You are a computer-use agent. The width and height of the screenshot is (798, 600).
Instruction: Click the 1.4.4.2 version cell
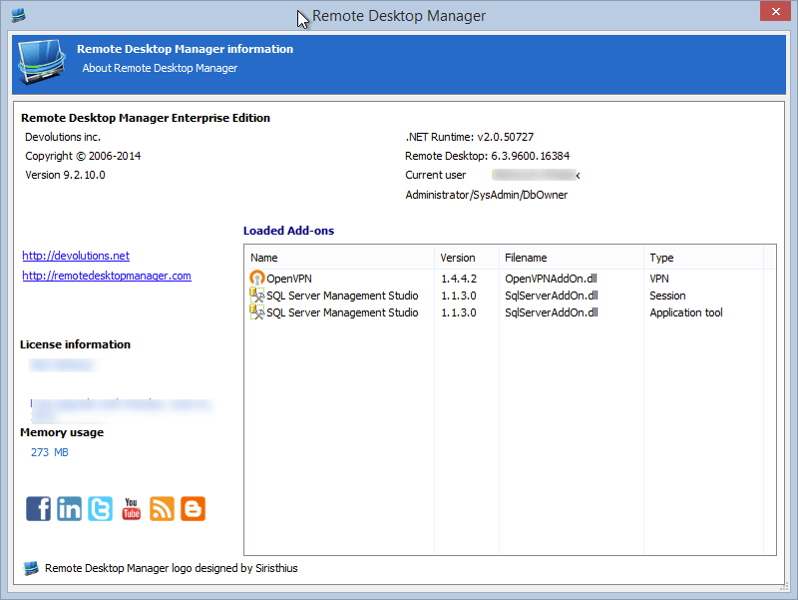coord(459,279)
